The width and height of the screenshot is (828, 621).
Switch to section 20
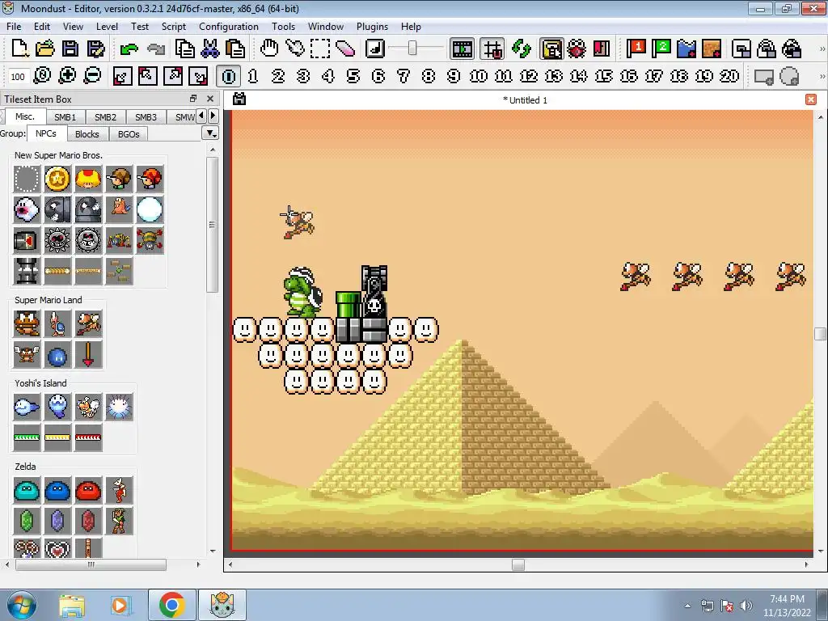click(729, 76)
